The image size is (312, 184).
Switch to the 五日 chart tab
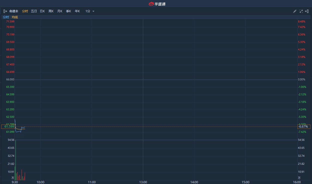(34, 11)
